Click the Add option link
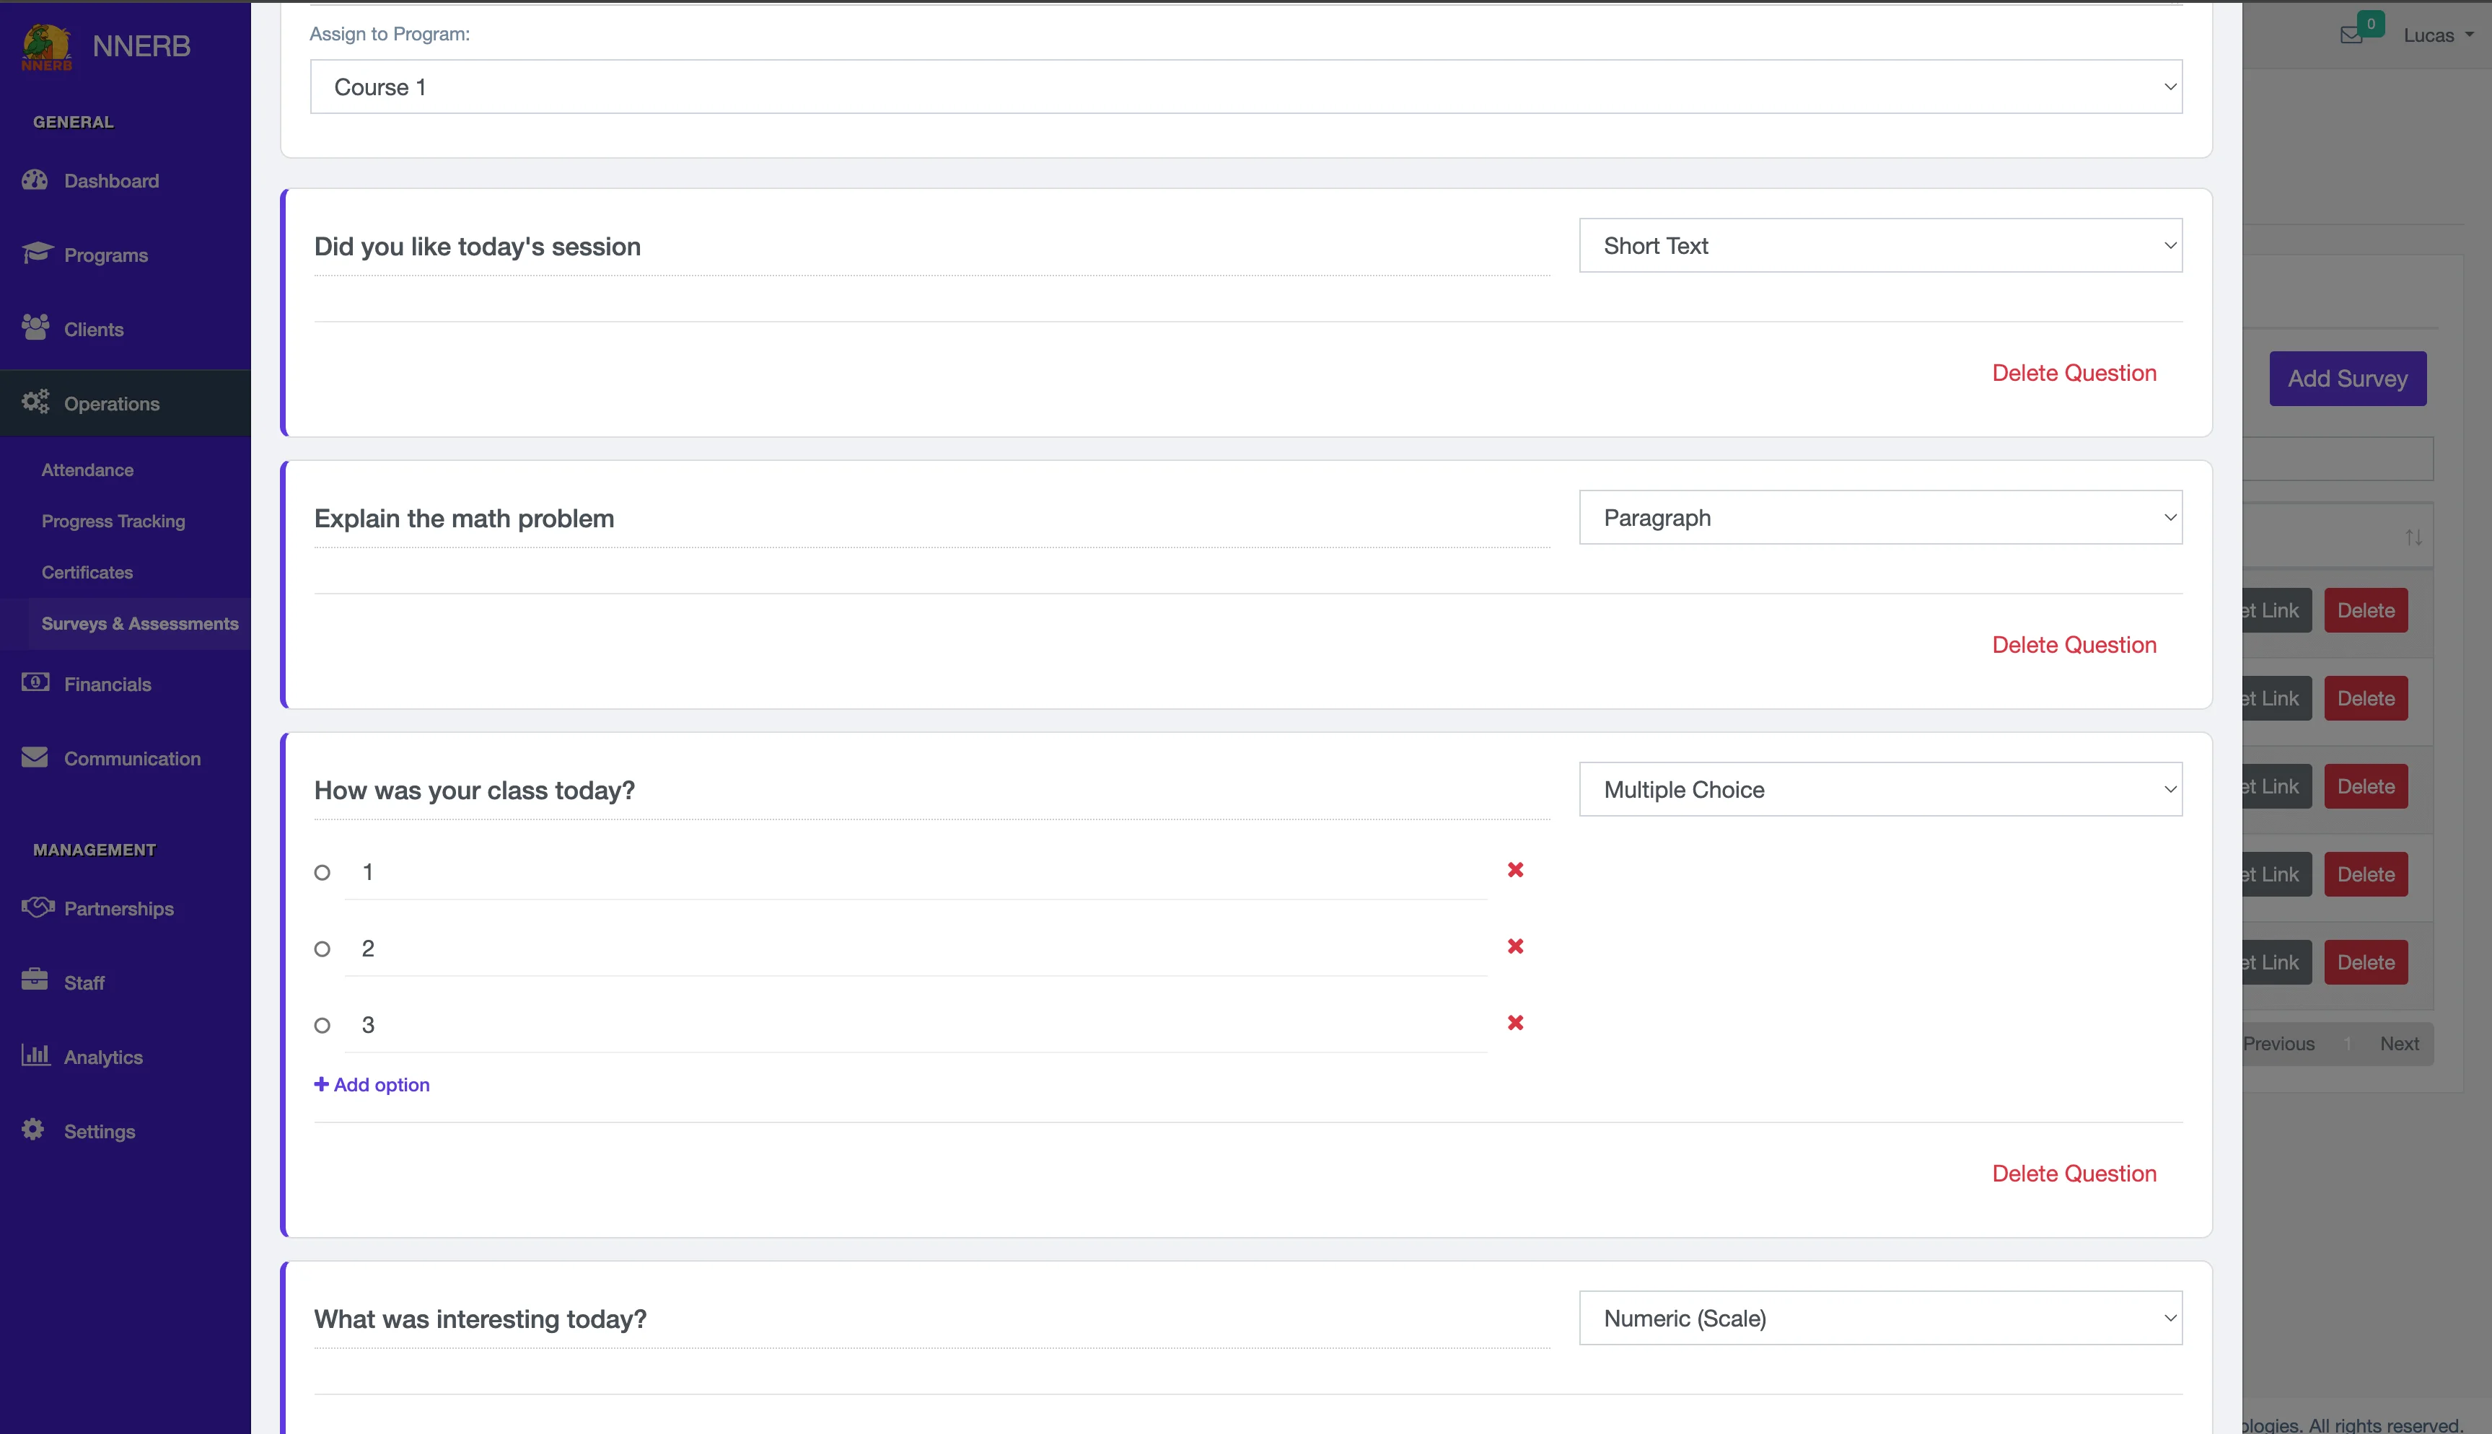 (x=372, y=1084)
